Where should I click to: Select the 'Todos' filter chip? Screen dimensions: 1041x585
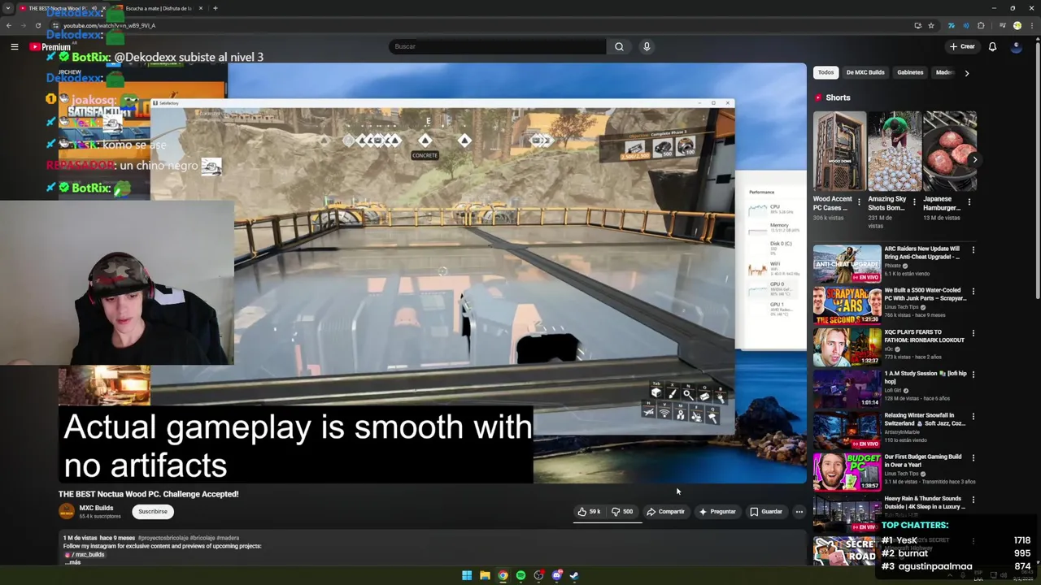tap(825, 72)
